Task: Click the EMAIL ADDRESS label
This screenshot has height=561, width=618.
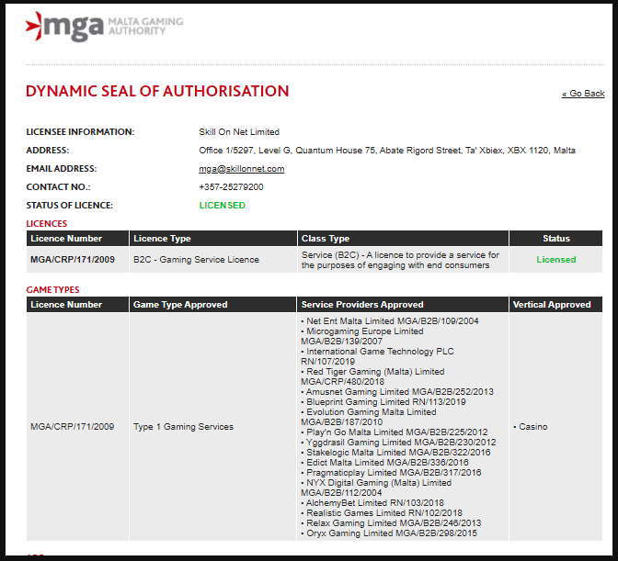Action: (61, 169)
